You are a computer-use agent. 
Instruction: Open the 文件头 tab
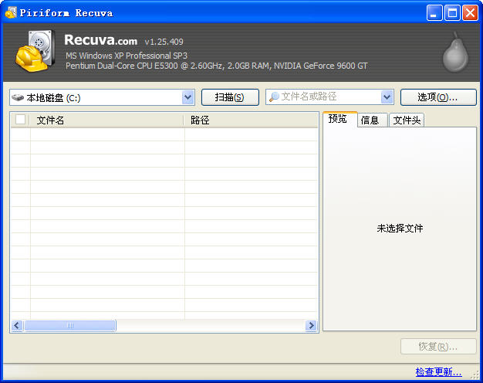(407, 120)
